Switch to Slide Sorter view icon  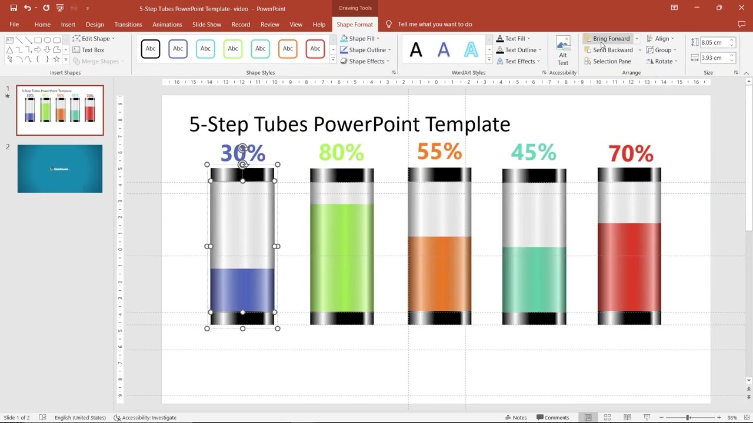point(608,418)
